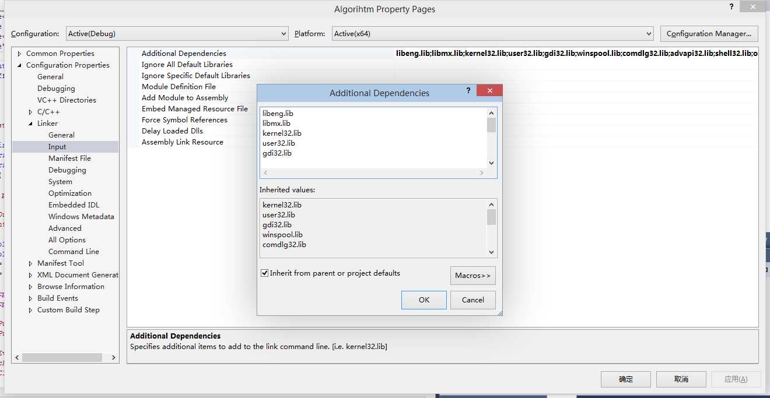The image size is (770, 398).
Task: Open the Platform dropdown
Action: pyautogui.click(x=492, y=34)
